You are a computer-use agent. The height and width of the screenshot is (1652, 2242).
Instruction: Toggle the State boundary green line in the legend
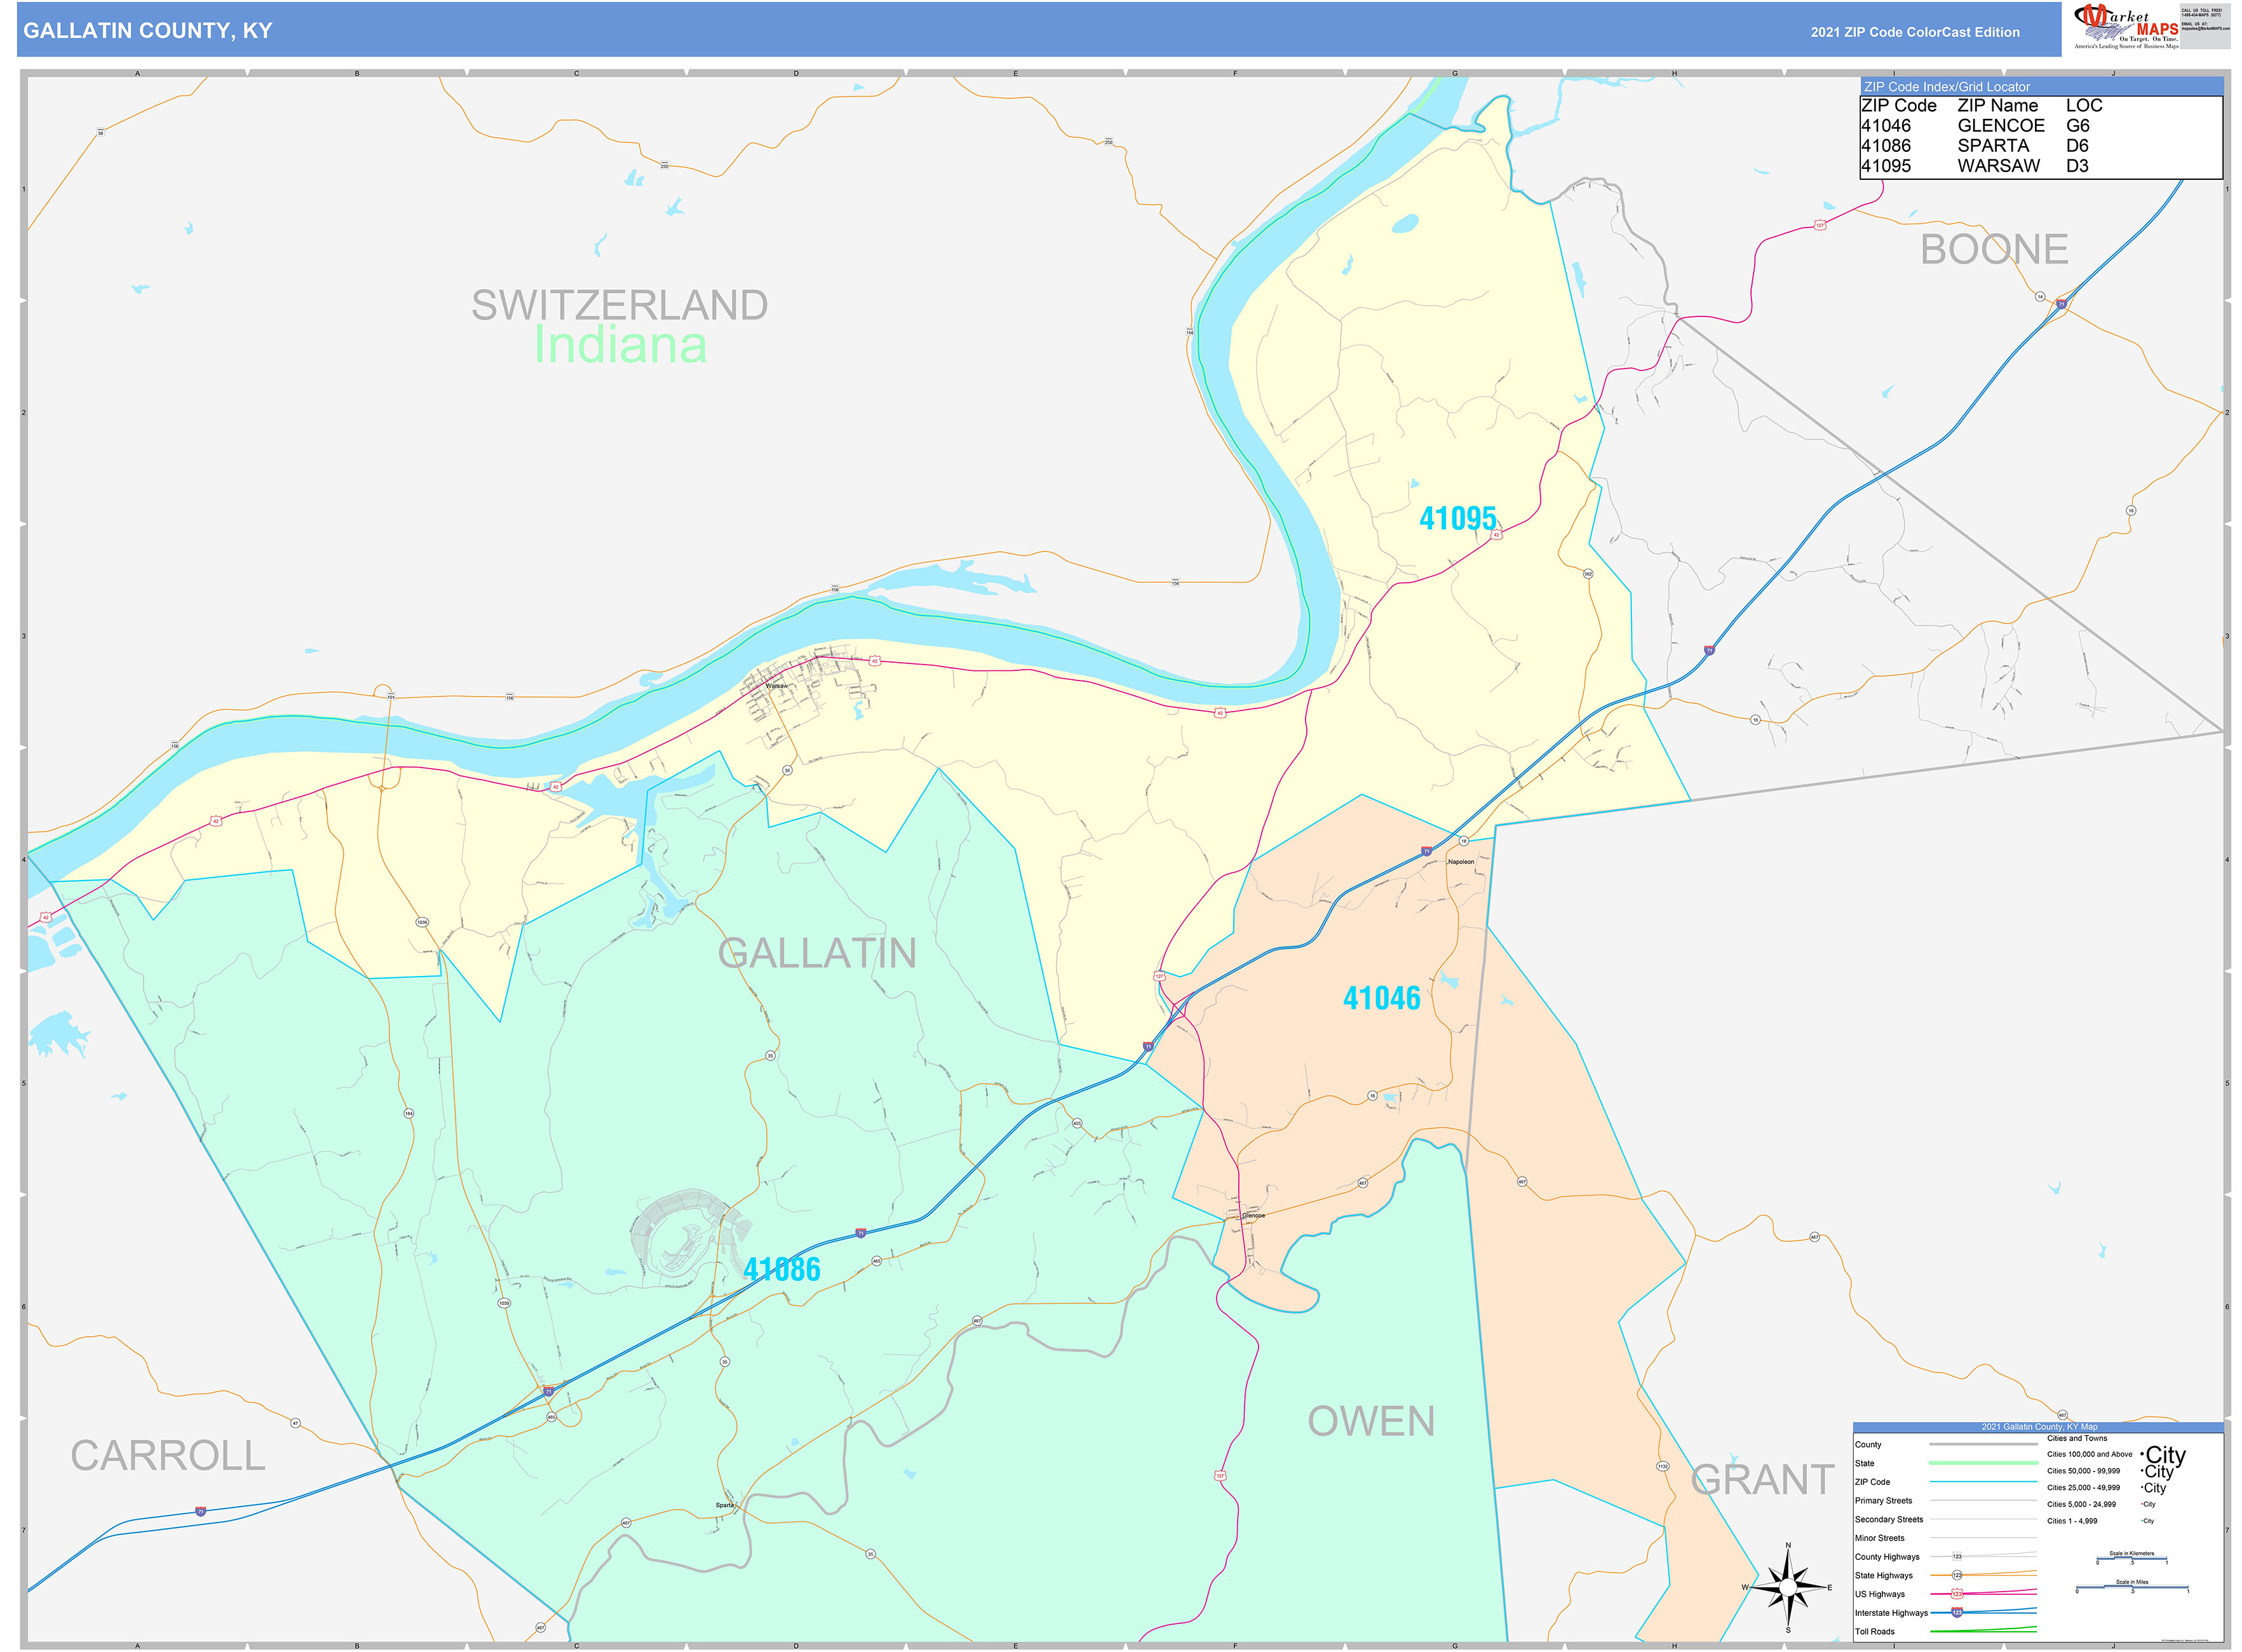(x=1984, y=1463)
